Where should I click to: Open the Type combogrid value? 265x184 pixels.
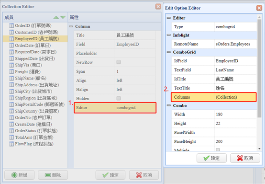235,27
